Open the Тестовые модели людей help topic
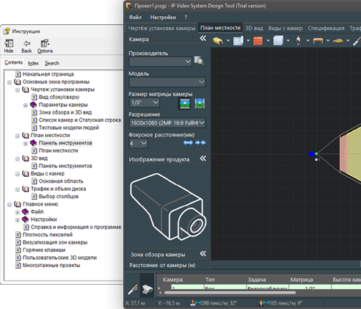This screenshot has width=361, height=309. 69,128
